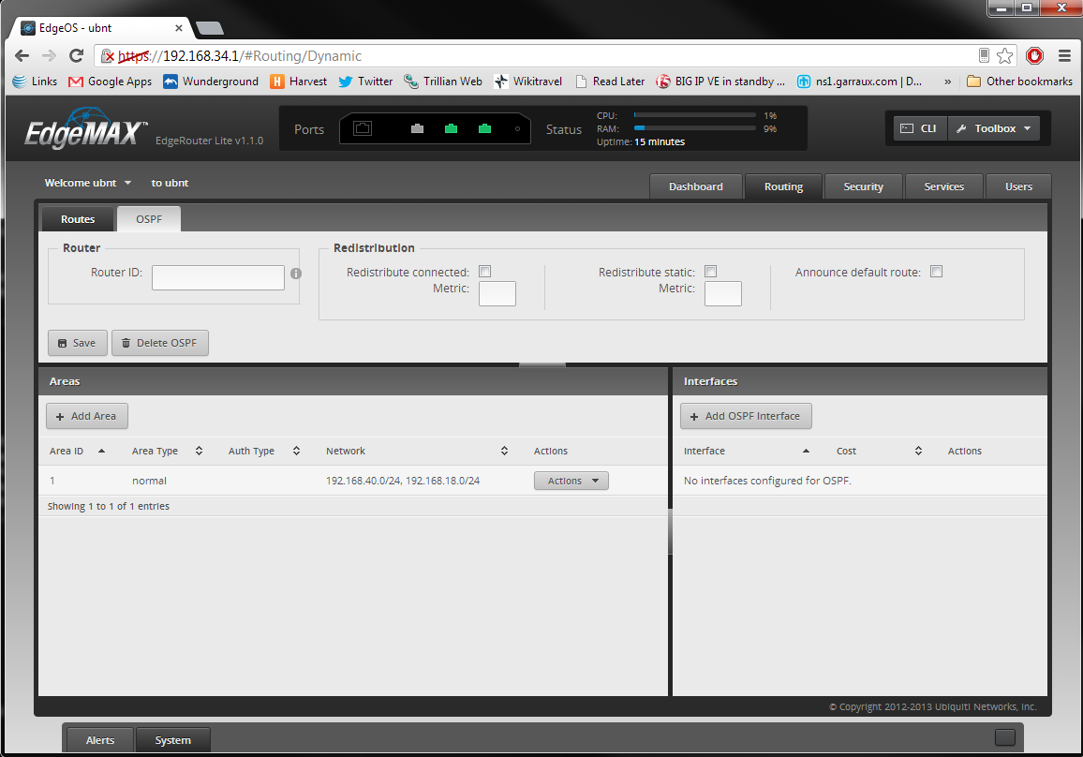Enable Redistribute connected checkbox
Viewport: 1083px width, 757px height.
485,272
